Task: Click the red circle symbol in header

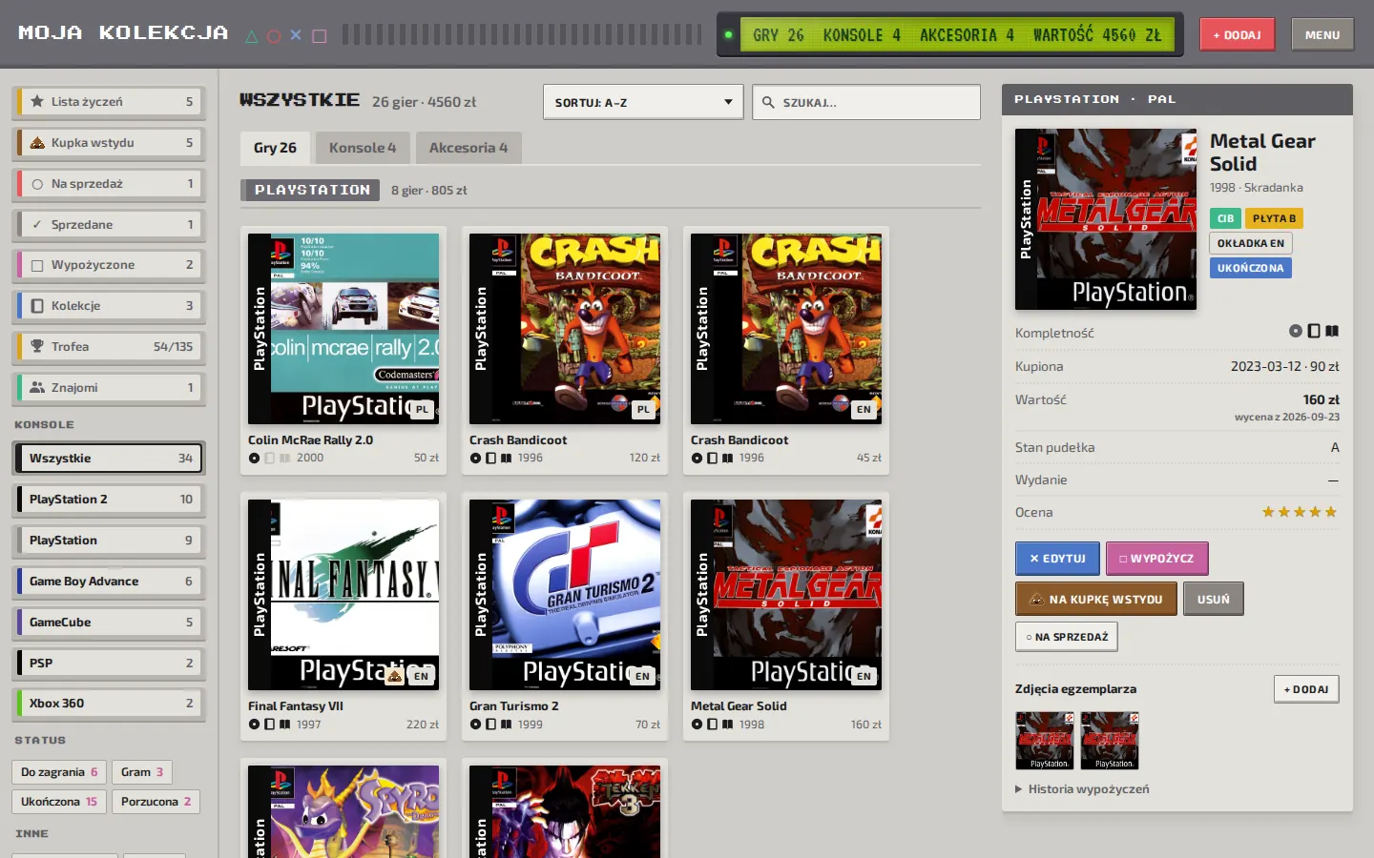Action: point(274,36)
